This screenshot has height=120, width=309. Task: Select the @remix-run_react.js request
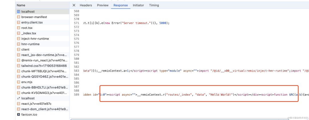(x=42, y=60)
